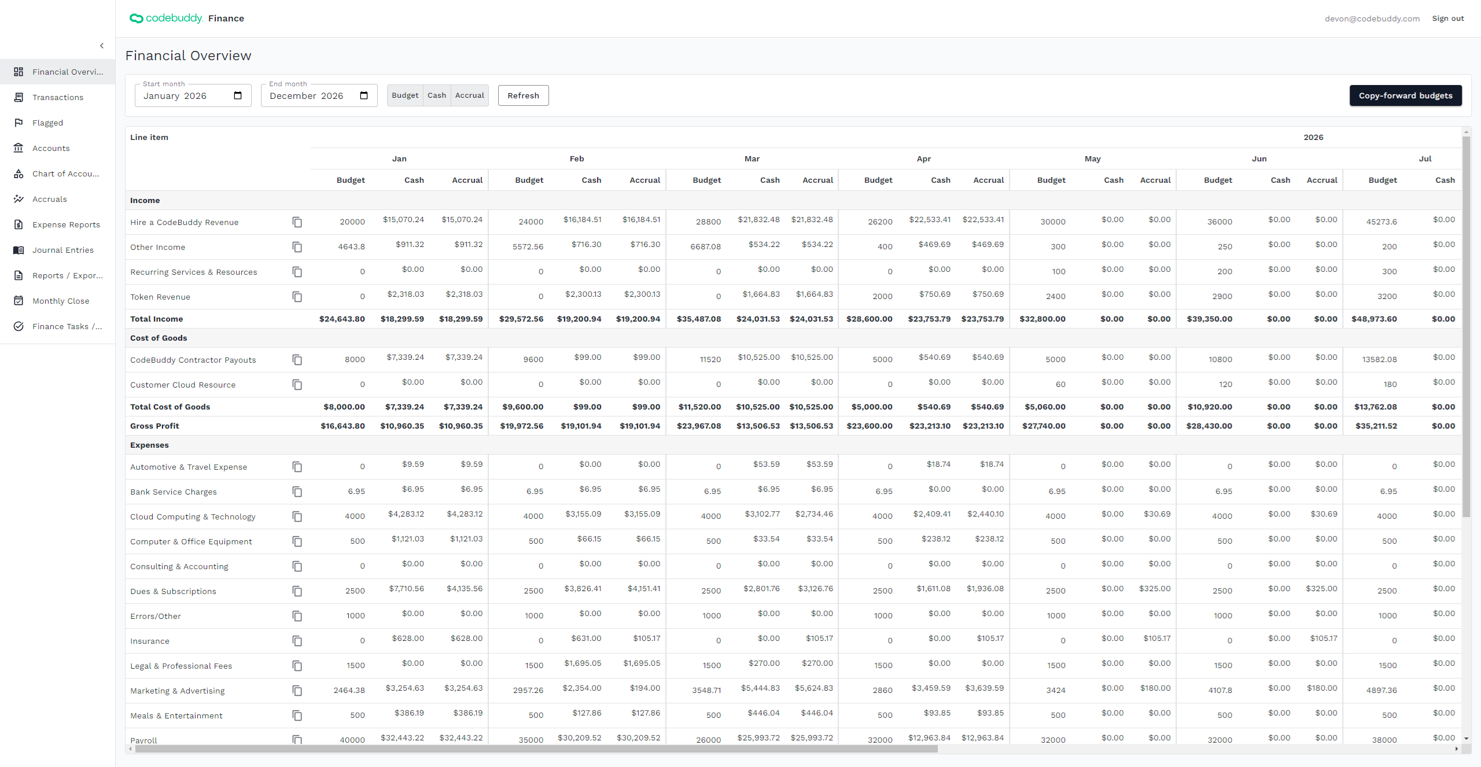Toggle the Budget column view
Screen dimensions: 1481x767
click(404, 95)
